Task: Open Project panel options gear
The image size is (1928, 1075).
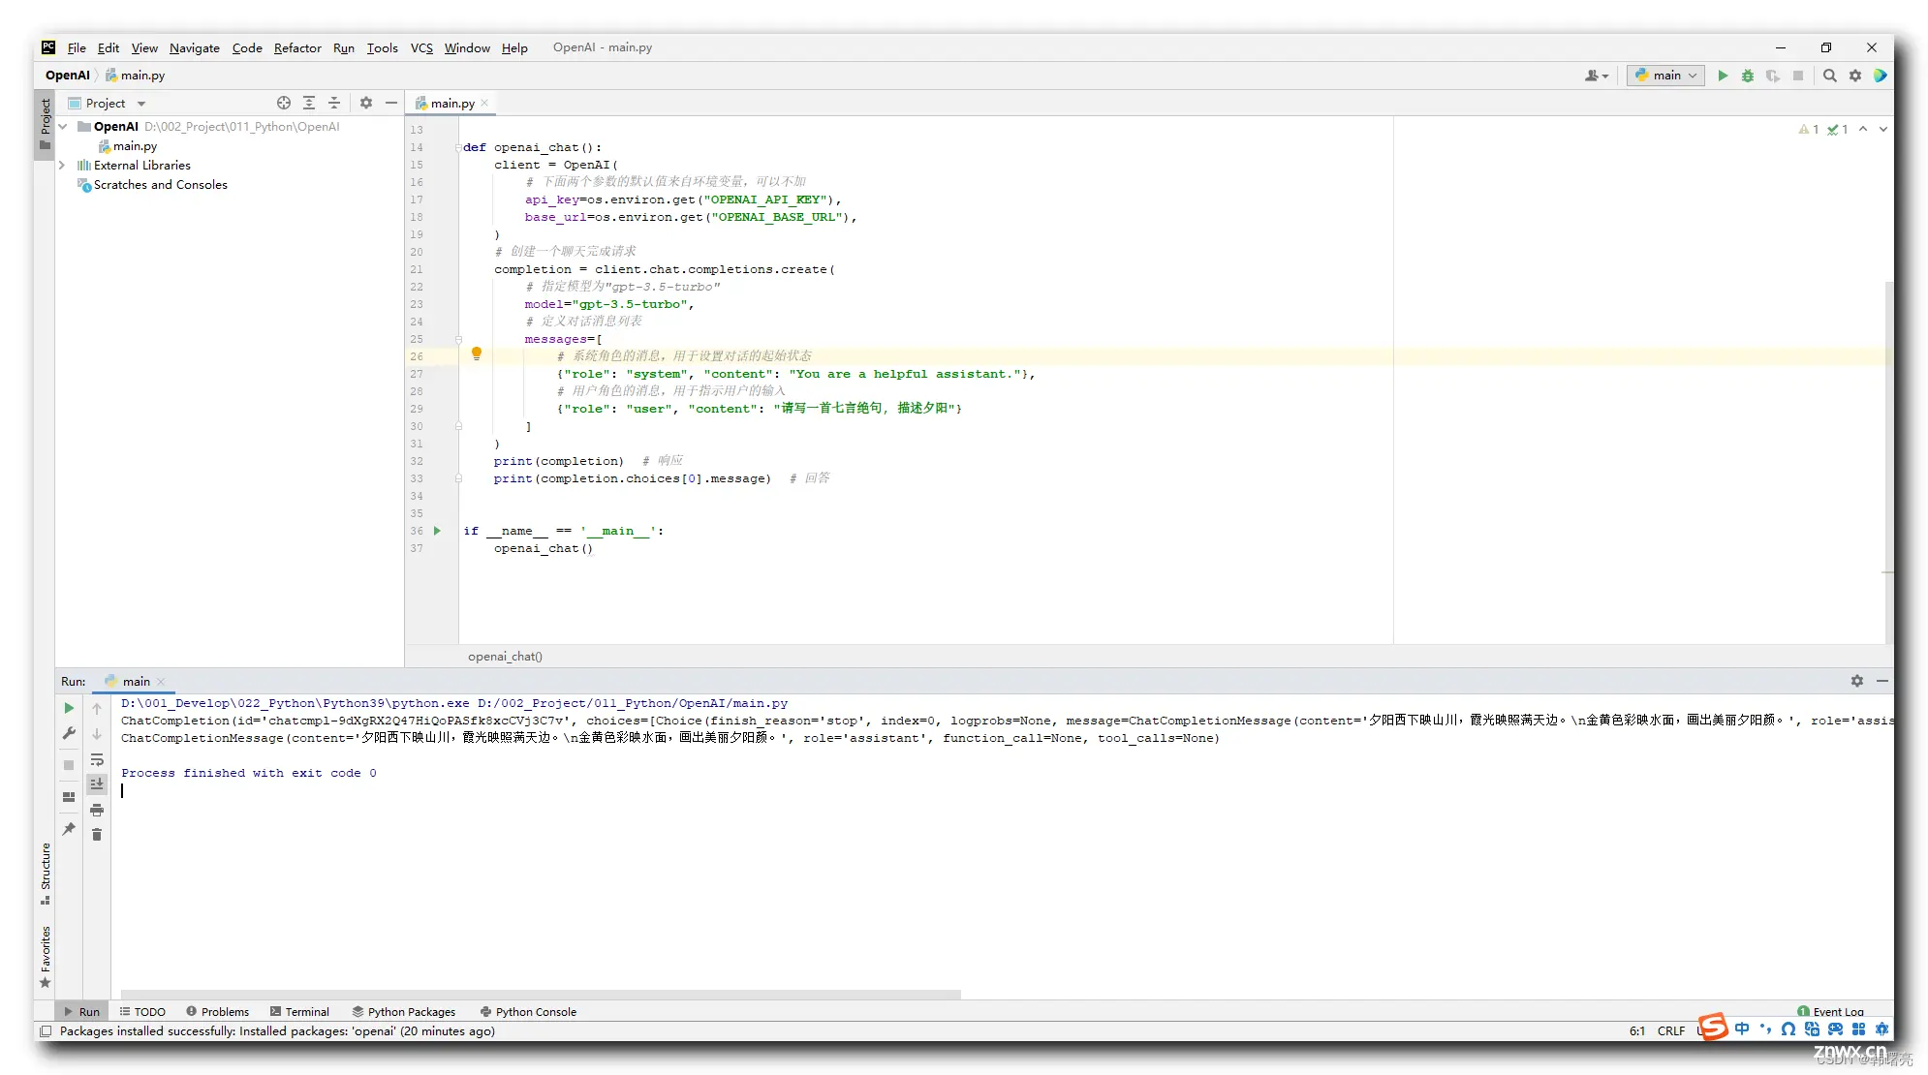Action: [x=366, y=103]
